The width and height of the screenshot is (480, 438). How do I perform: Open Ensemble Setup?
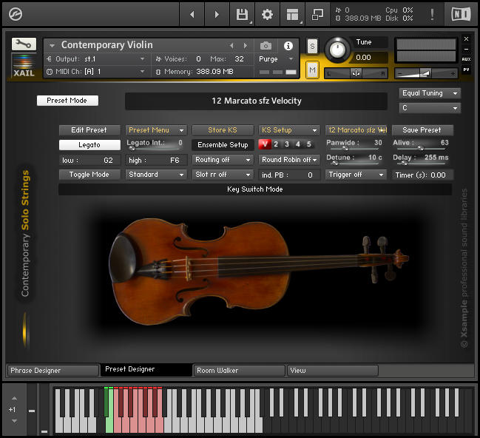(223, 145)
